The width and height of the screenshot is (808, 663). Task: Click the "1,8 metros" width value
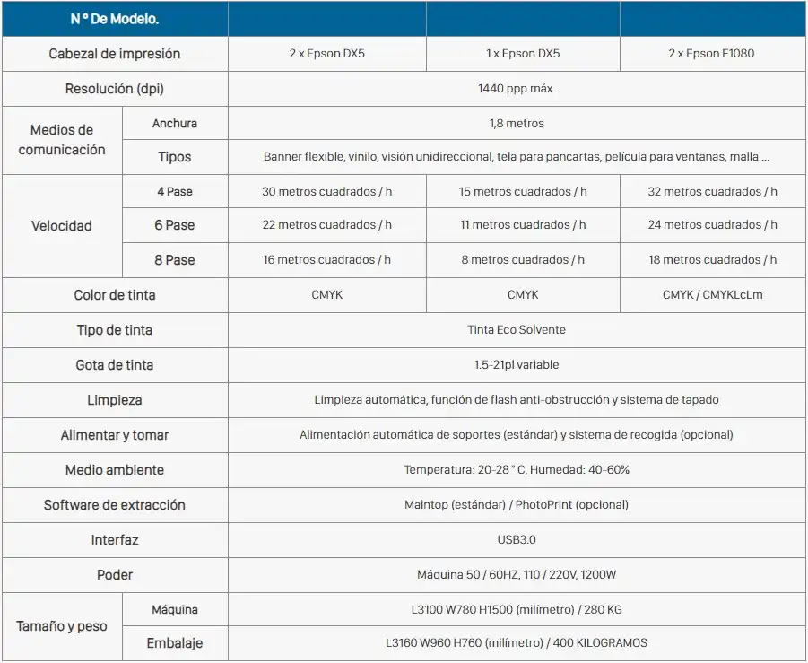click(x=517, y=123)
